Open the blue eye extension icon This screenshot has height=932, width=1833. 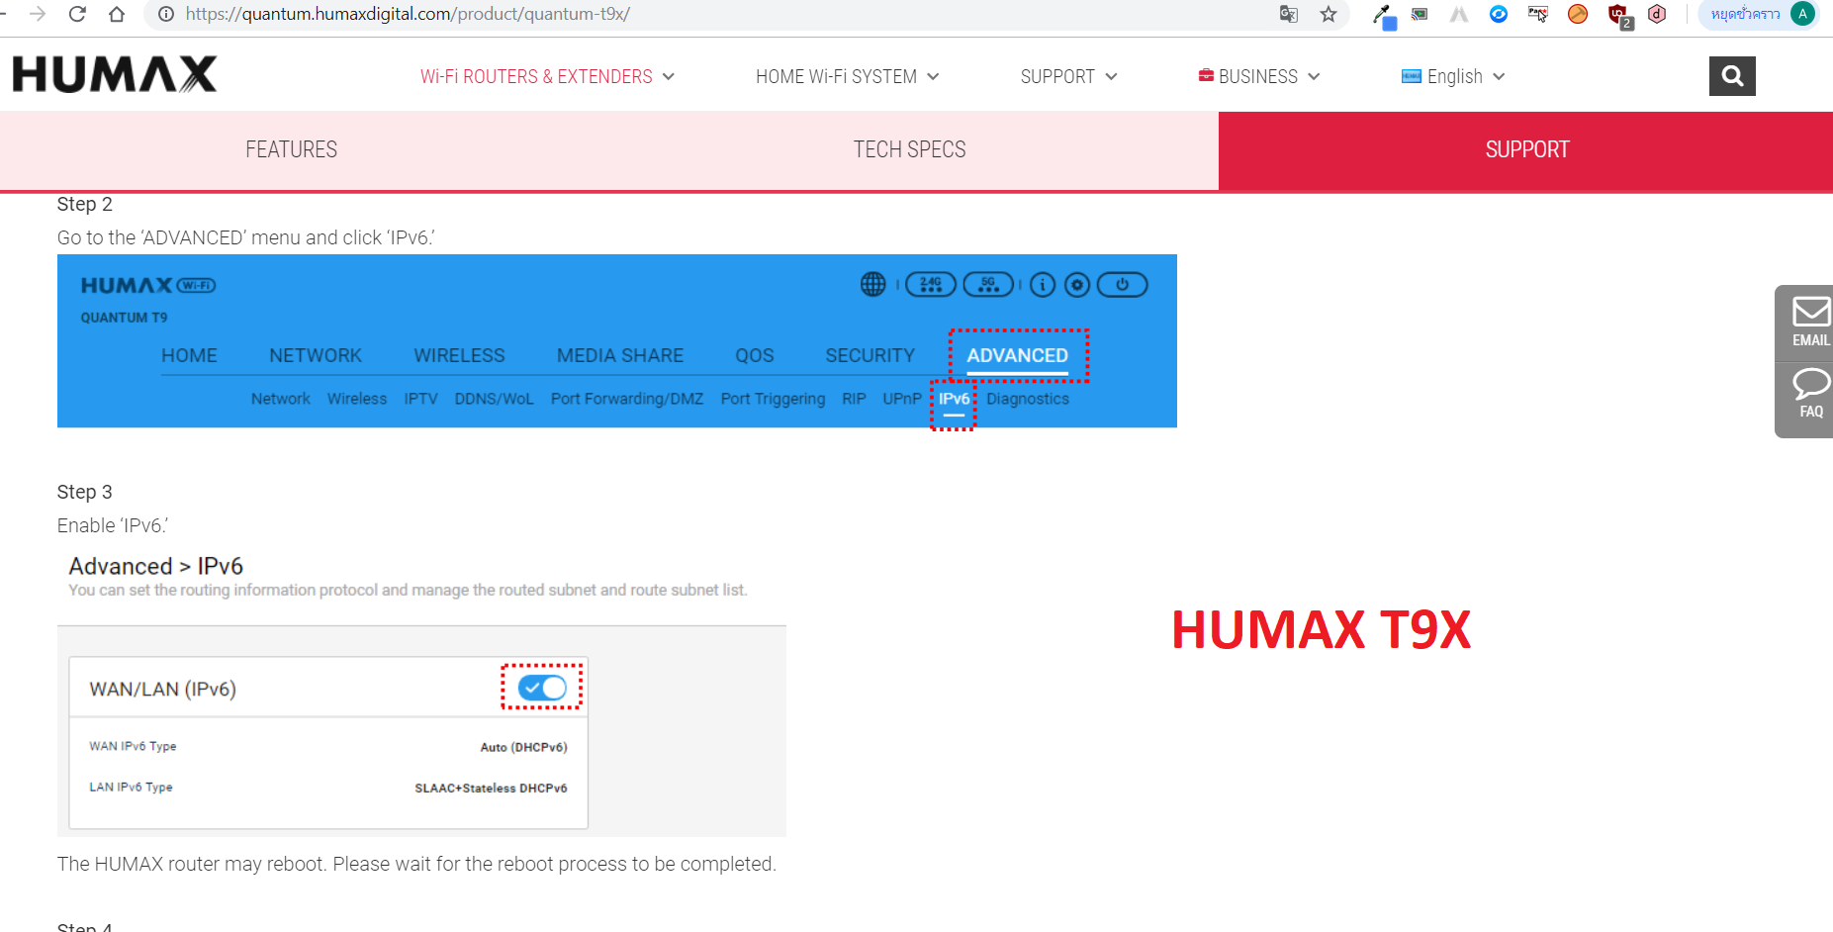point(1499,14)
